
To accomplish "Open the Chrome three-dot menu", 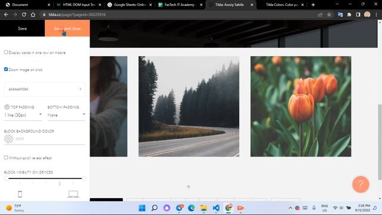I will (377, 14).
